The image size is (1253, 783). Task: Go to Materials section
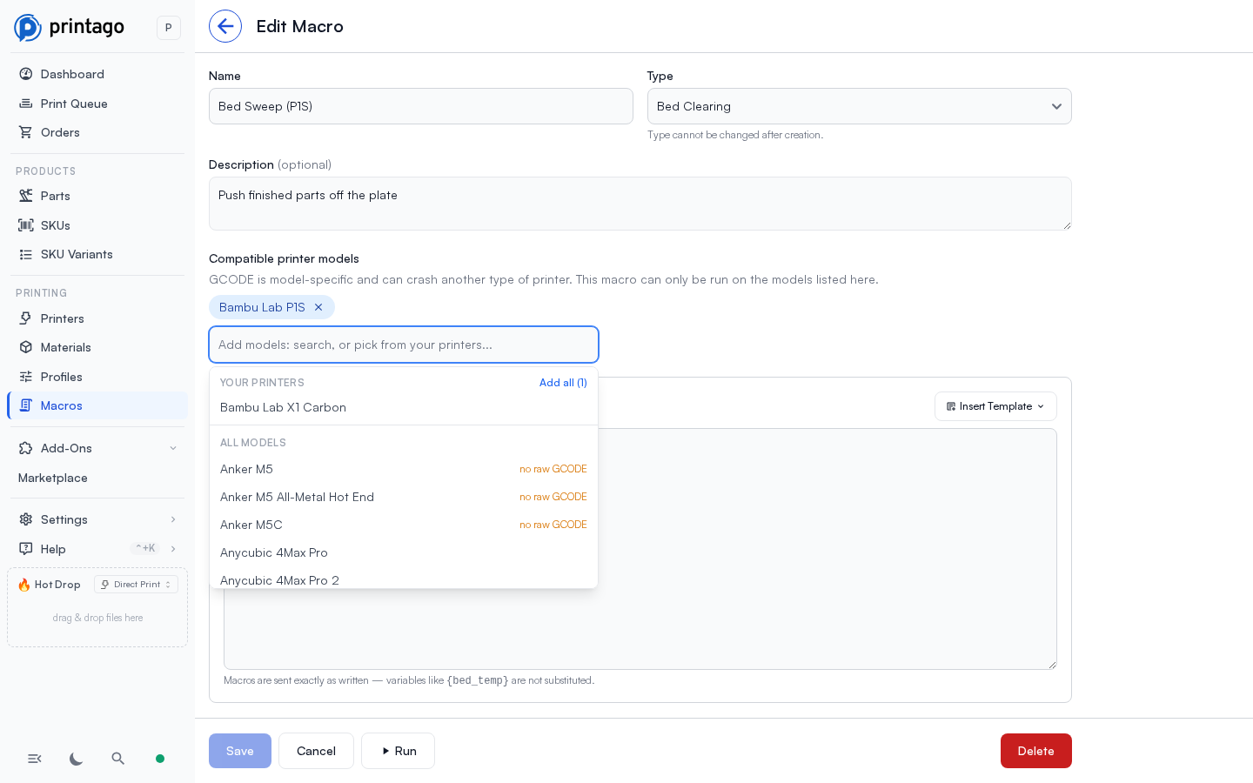coord(97,347)
